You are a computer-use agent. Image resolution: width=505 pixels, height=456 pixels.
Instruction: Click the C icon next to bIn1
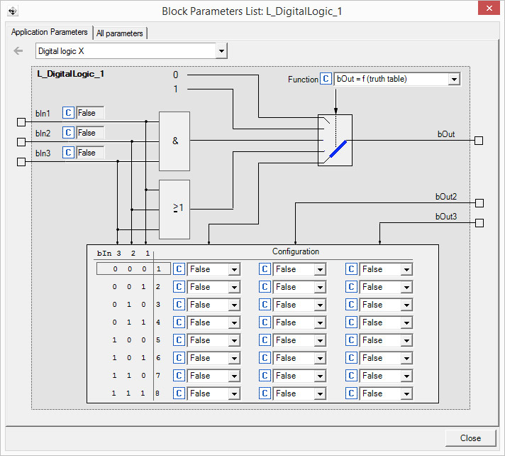point(68,113)
